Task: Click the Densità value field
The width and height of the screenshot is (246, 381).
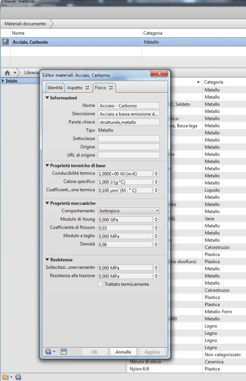Action: click(x=125, y=244)
